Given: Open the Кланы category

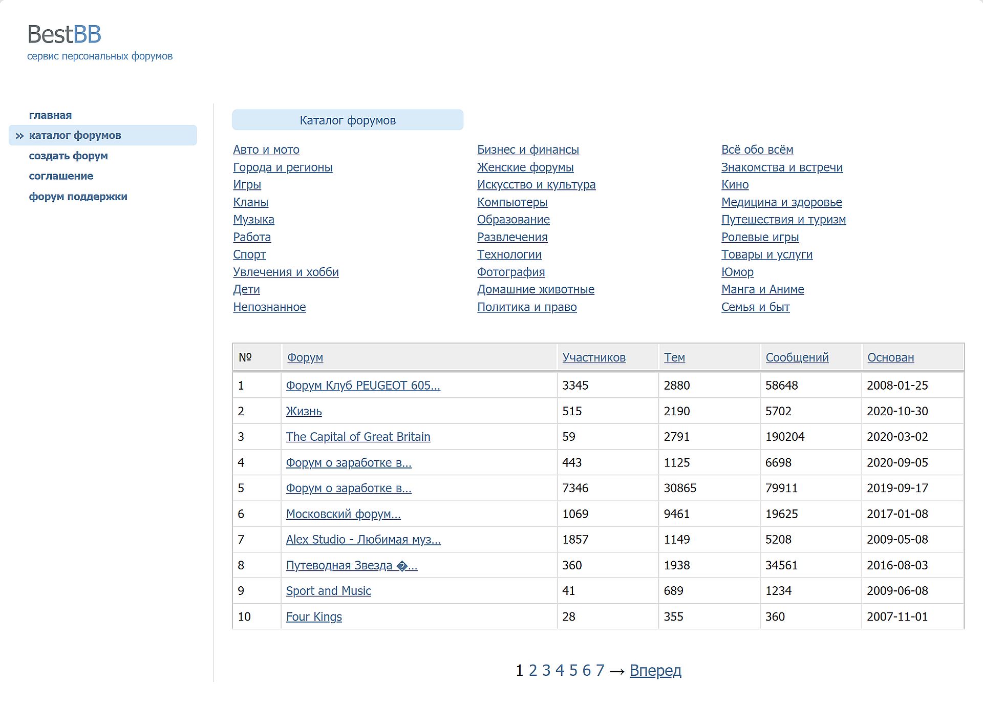Looking at the screenshot, I should (x=250, y=202).
